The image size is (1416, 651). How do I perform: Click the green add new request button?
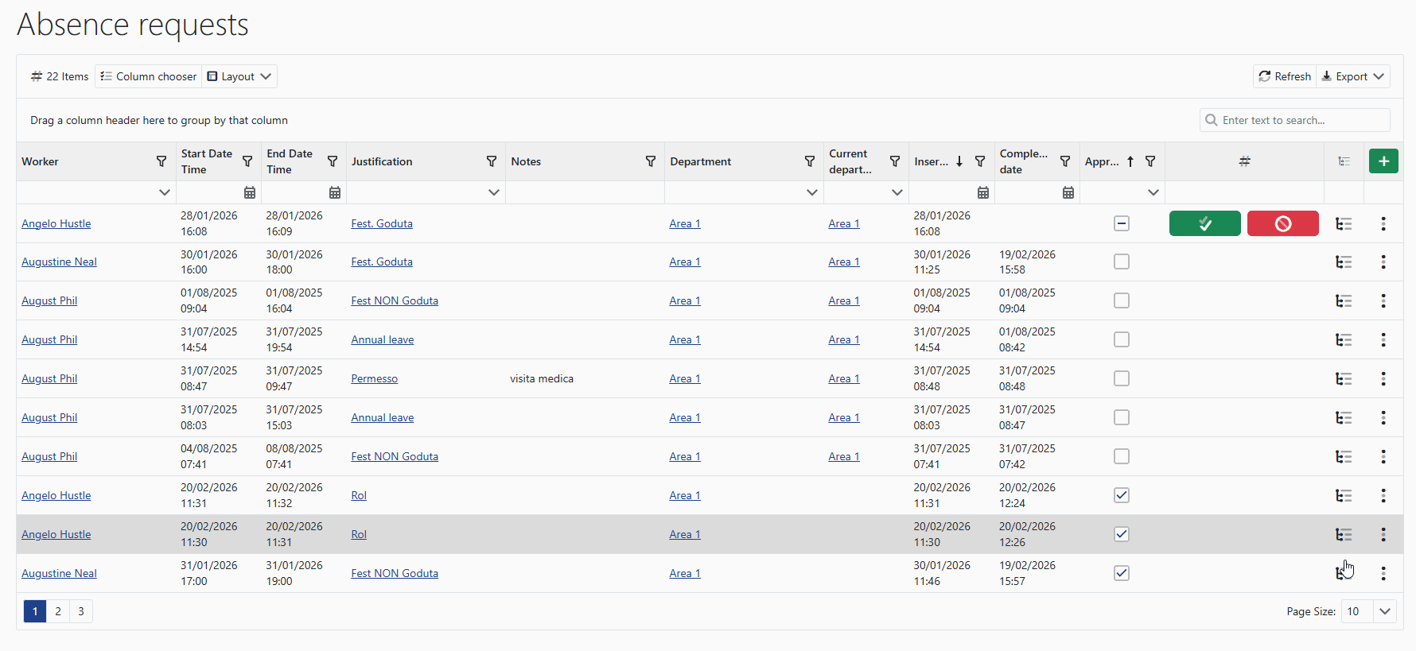coord(1383,161)
